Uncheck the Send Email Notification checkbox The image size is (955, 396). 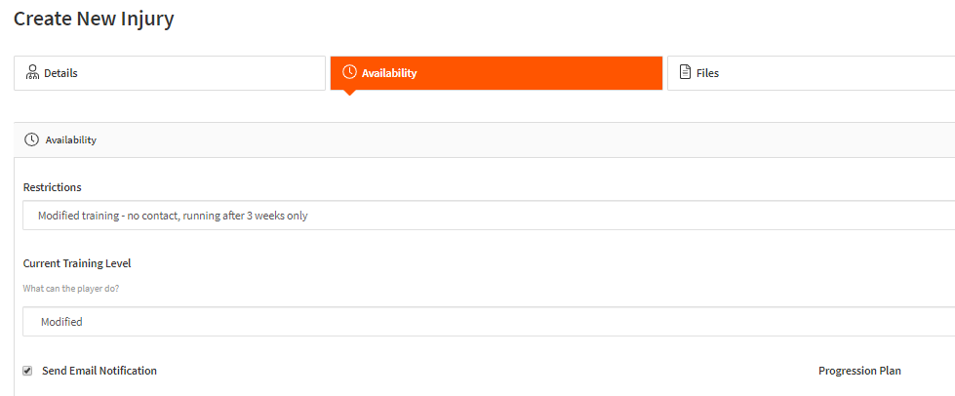27,371
